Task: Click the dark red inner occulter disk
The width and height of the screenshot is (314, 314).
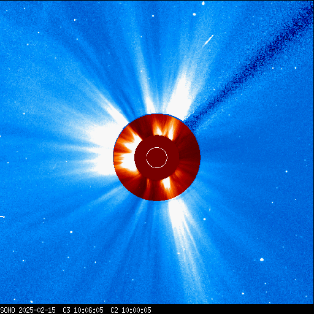Action: [157, 158]
